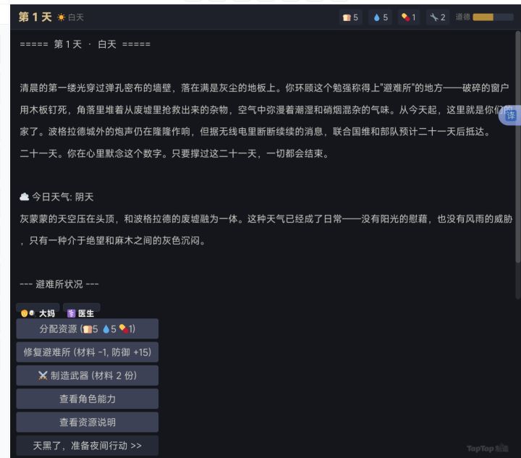Click the water drop resource counter
Viewport: 521px width, 458px height.
(381, 17)
